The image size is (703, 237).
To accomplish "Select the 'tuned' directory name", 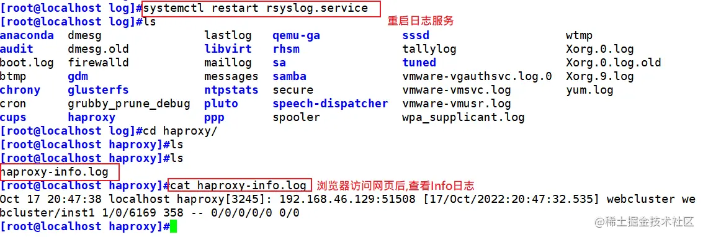I will pos(419,63).
